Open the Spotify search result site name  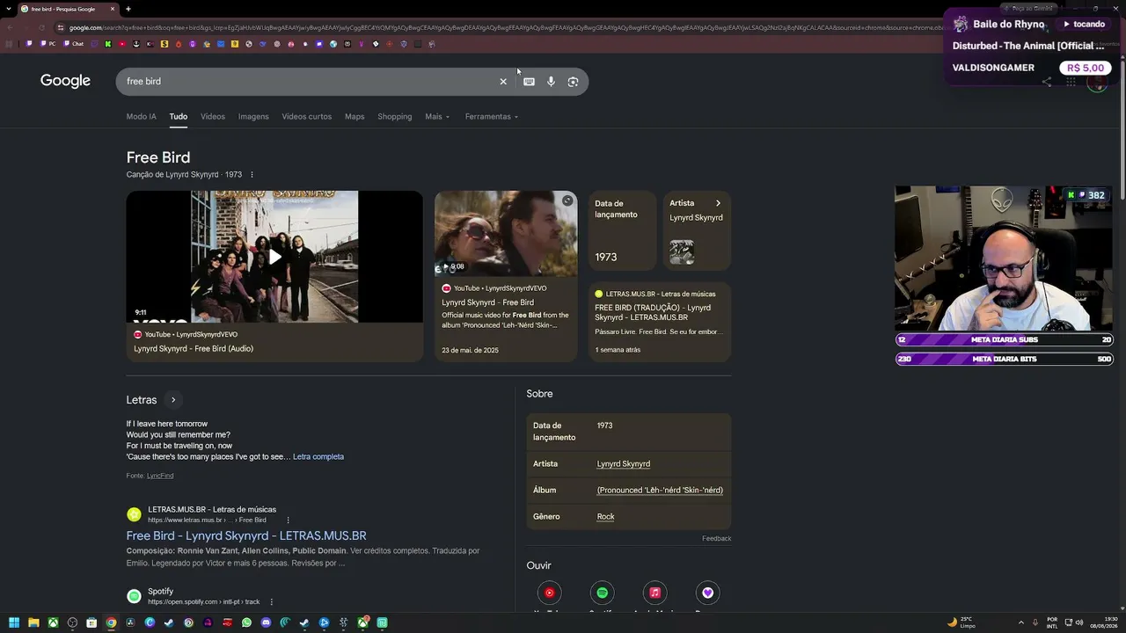coord(160,592)
